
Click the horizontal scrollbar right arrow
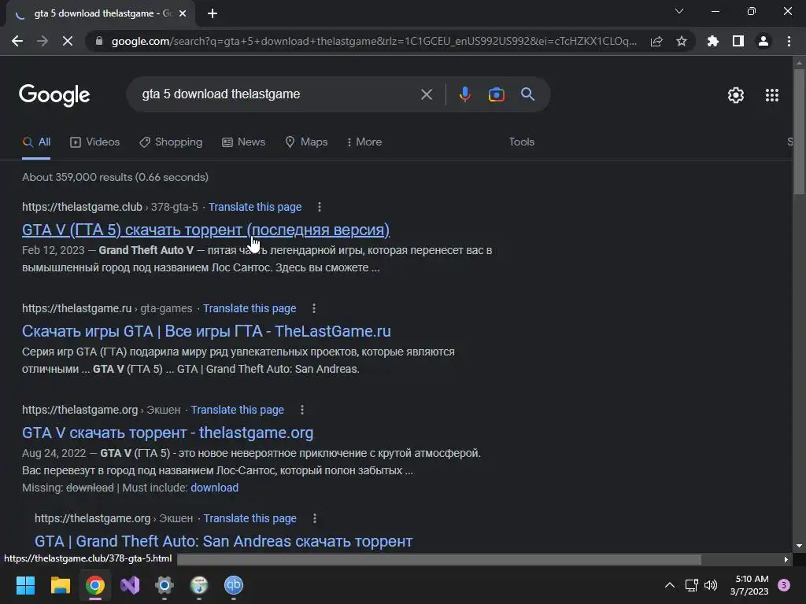click(786, 559)
